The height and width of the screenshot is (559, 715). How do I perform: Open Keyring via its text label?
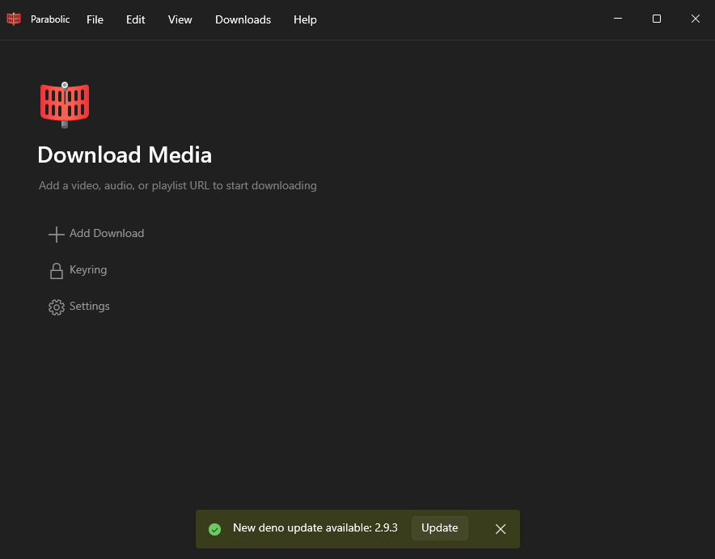coord(88,270)
